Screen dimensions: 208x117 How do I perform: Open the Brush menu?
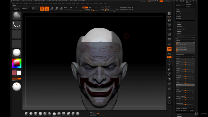[x=17, y=3]
